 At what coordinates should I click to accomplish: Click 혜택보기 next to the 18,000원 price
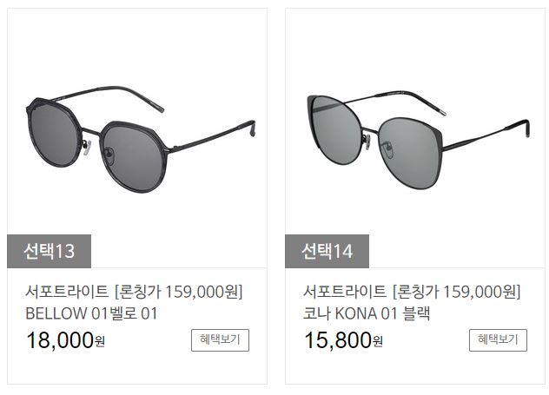click(220, 339)
